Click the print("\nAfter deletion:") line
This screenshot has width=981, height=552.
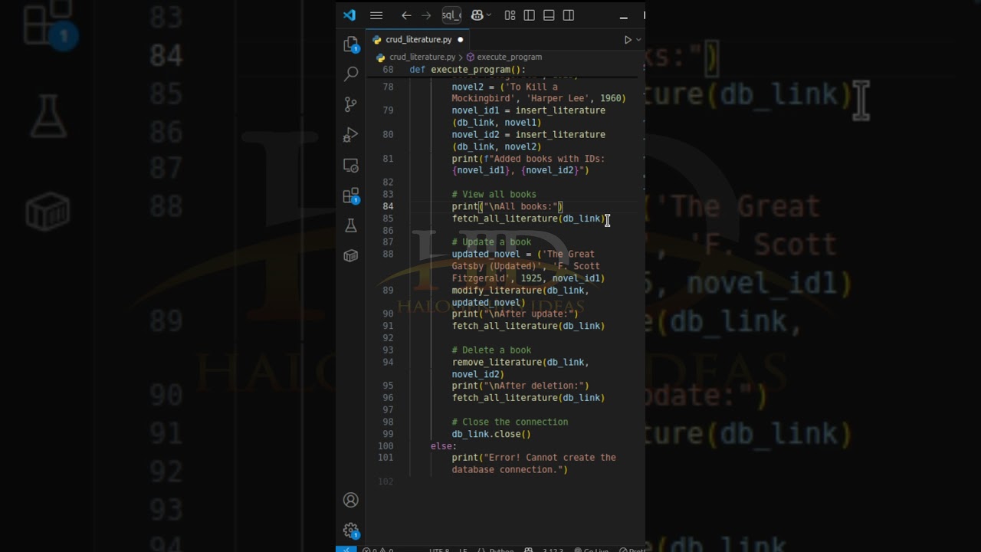click(x=520, y=386)
